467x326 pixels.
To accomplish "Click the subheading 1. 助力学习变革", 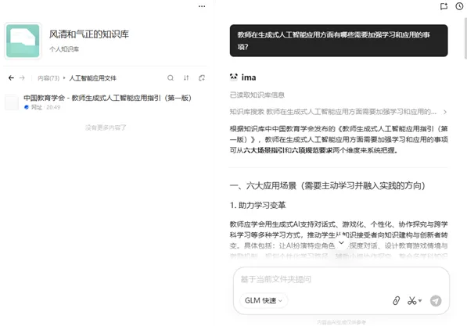I will (x=257, y=205).
